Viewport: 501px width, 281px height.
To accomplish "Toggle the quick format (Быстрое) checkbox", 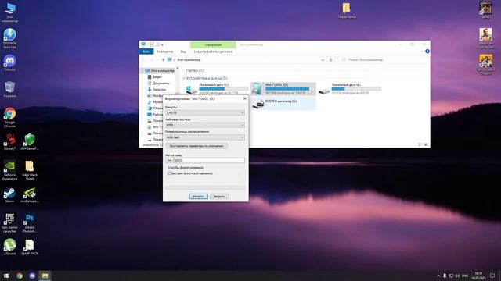I will pos(169,173).
